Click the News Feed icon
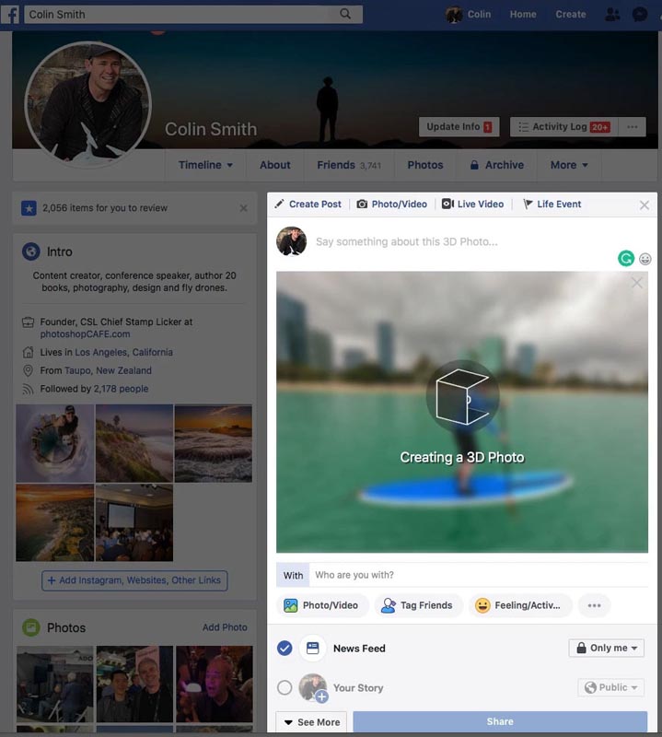Viewport: 662px width, 737px height. 312,649
